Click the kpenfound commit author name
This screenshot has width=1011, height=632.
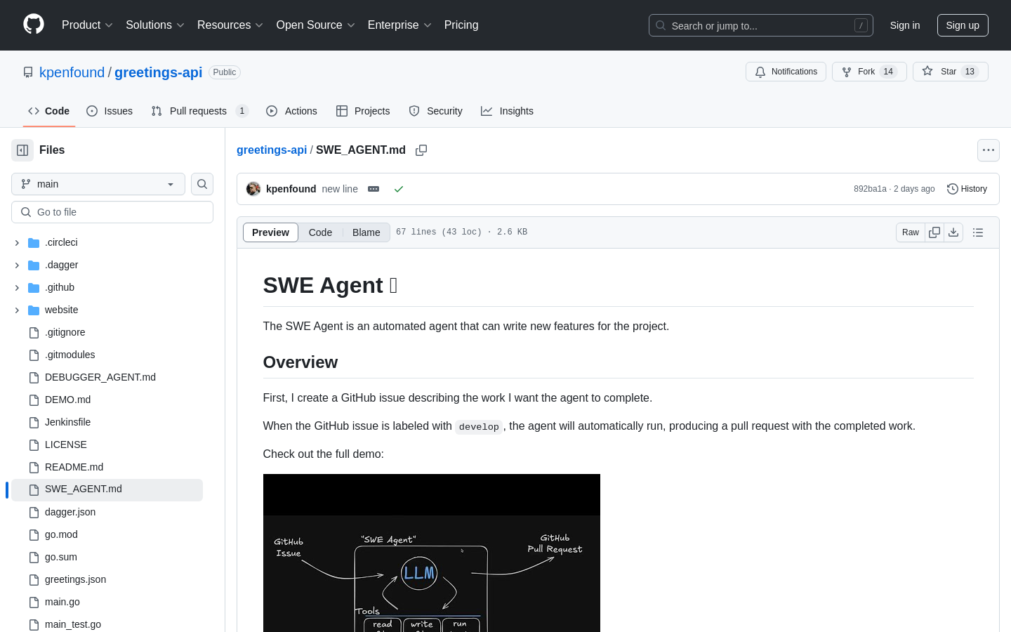291,189
